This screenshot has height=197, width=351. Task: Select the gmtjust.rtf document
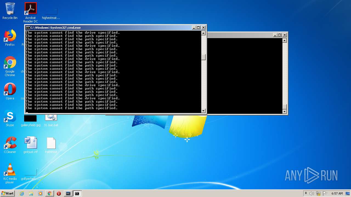pyautogui.click(x=30, y=145)
